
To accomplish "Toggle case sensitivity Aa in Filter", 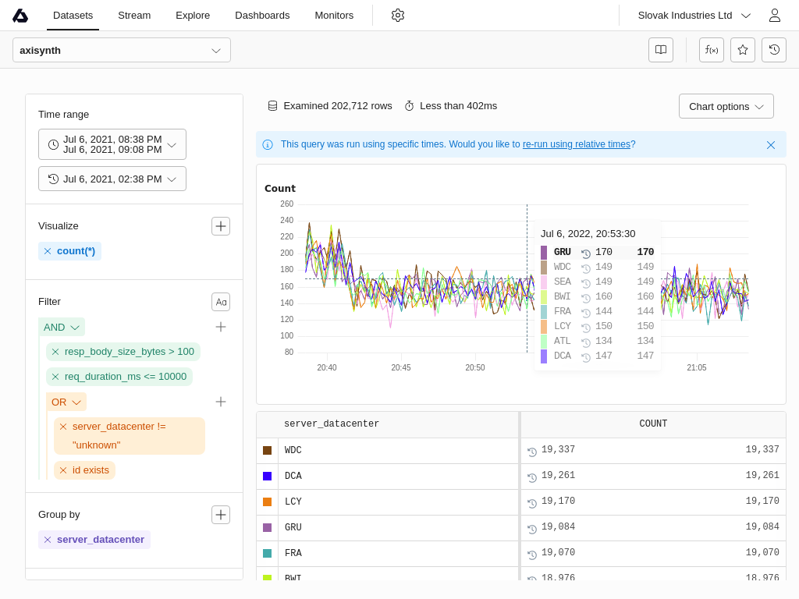I will coord(221,302).
